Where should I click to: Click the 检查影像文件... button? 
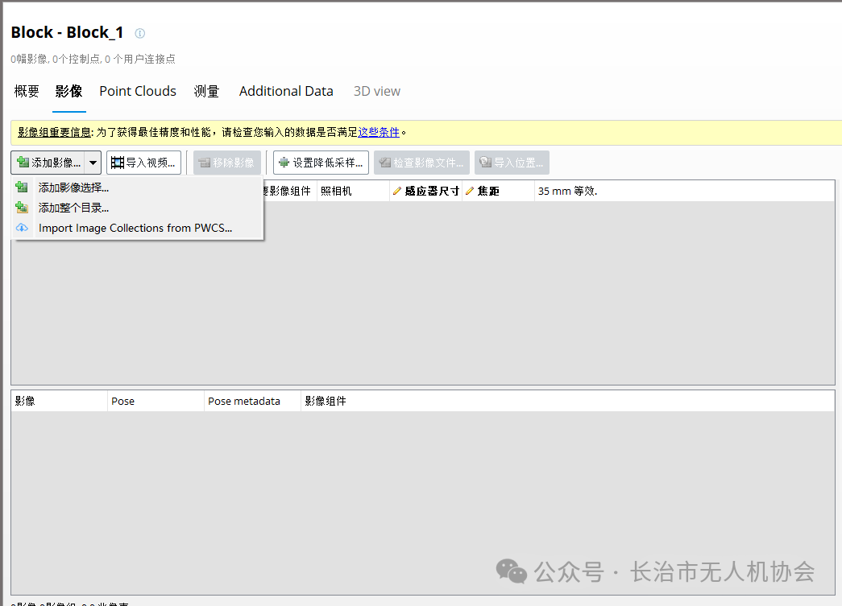(x=422, y=163)
